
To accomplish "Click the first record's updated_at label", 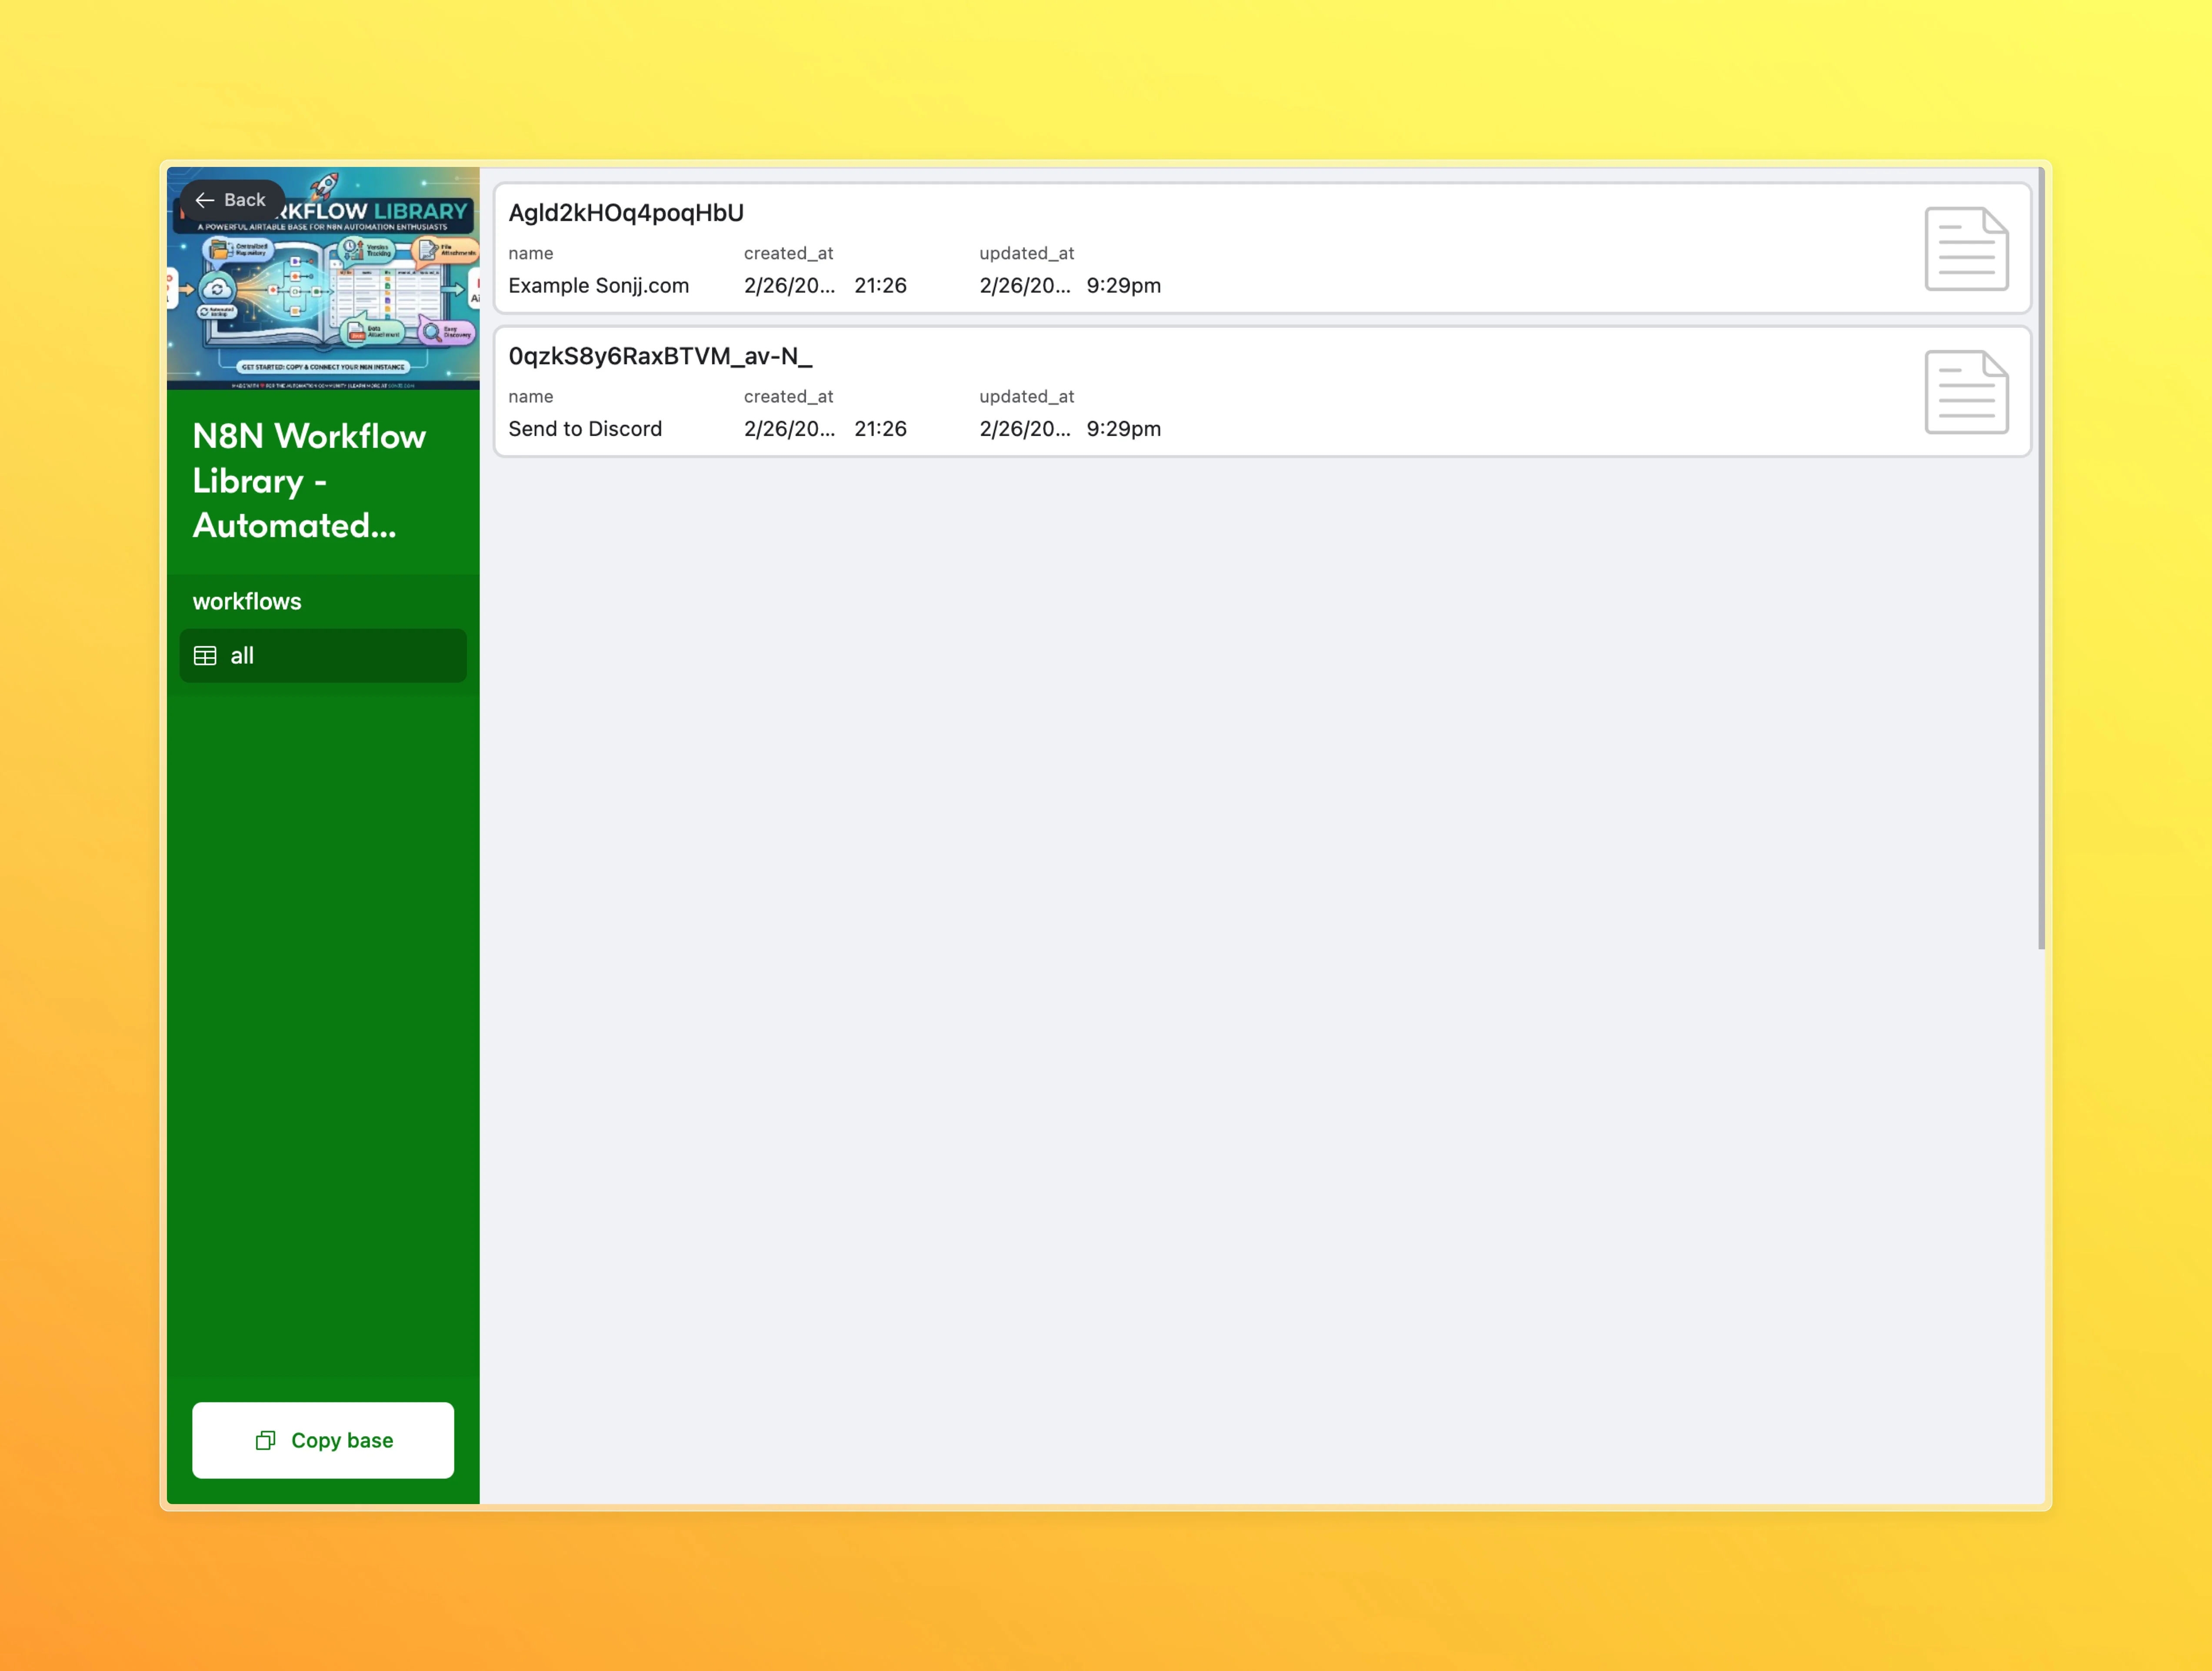I will [x=1026, y=254].
